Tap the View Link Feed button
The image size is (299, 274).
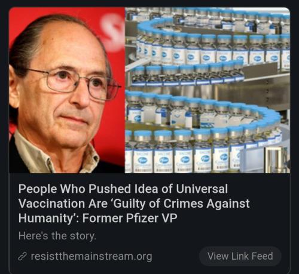coord(240,256)
